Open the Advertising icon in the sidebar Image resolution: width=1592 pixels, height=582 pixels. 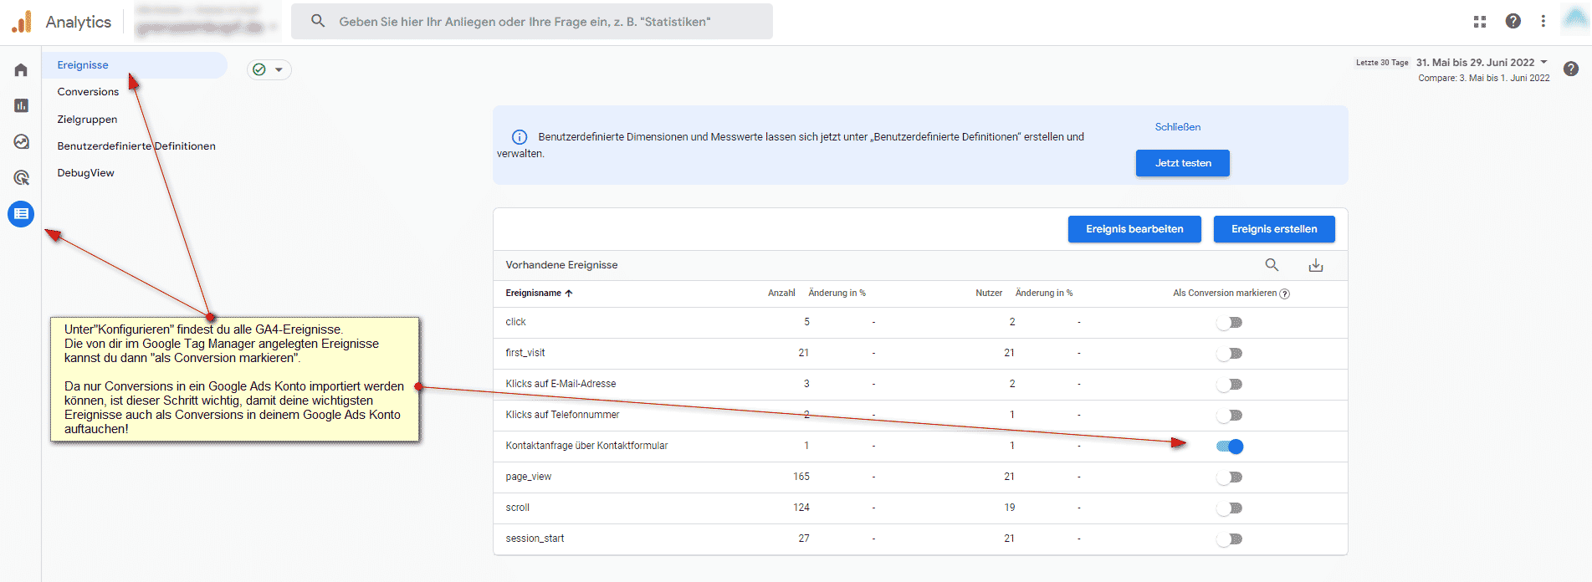click(x=21, y=178)
